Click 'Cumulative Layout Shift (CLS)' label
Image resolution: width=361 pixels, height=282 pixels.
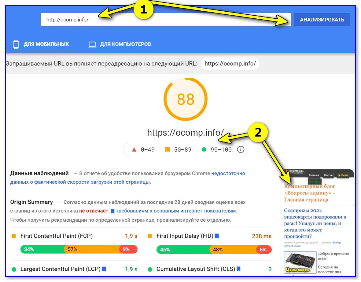point(196,269)
